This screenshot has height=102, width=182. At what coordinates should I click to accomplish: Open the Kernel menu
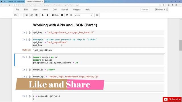[65, 10]
